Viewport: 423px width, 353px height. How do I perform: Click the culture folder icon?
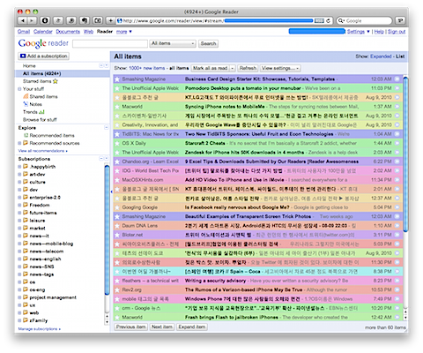[x=26, y=182]
